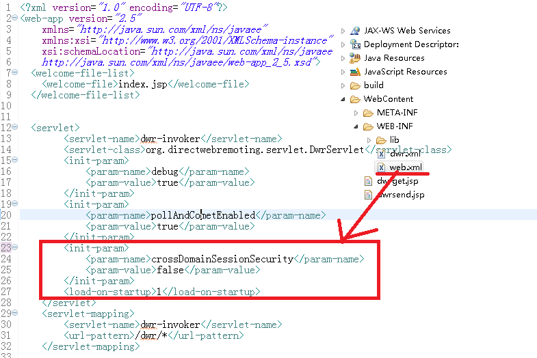Place cursor on crossDomainSessionSecurity text

tap(222, 259)
